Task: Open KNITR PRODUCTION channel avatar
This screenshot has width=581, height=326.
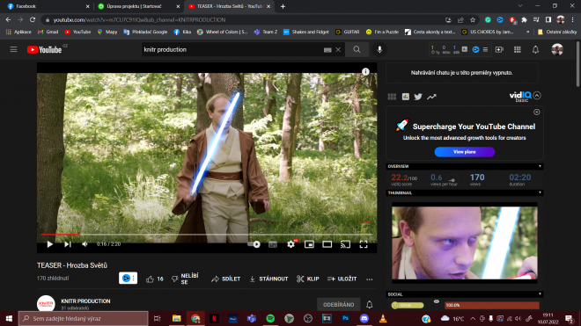Action: [x=46, y=303]
